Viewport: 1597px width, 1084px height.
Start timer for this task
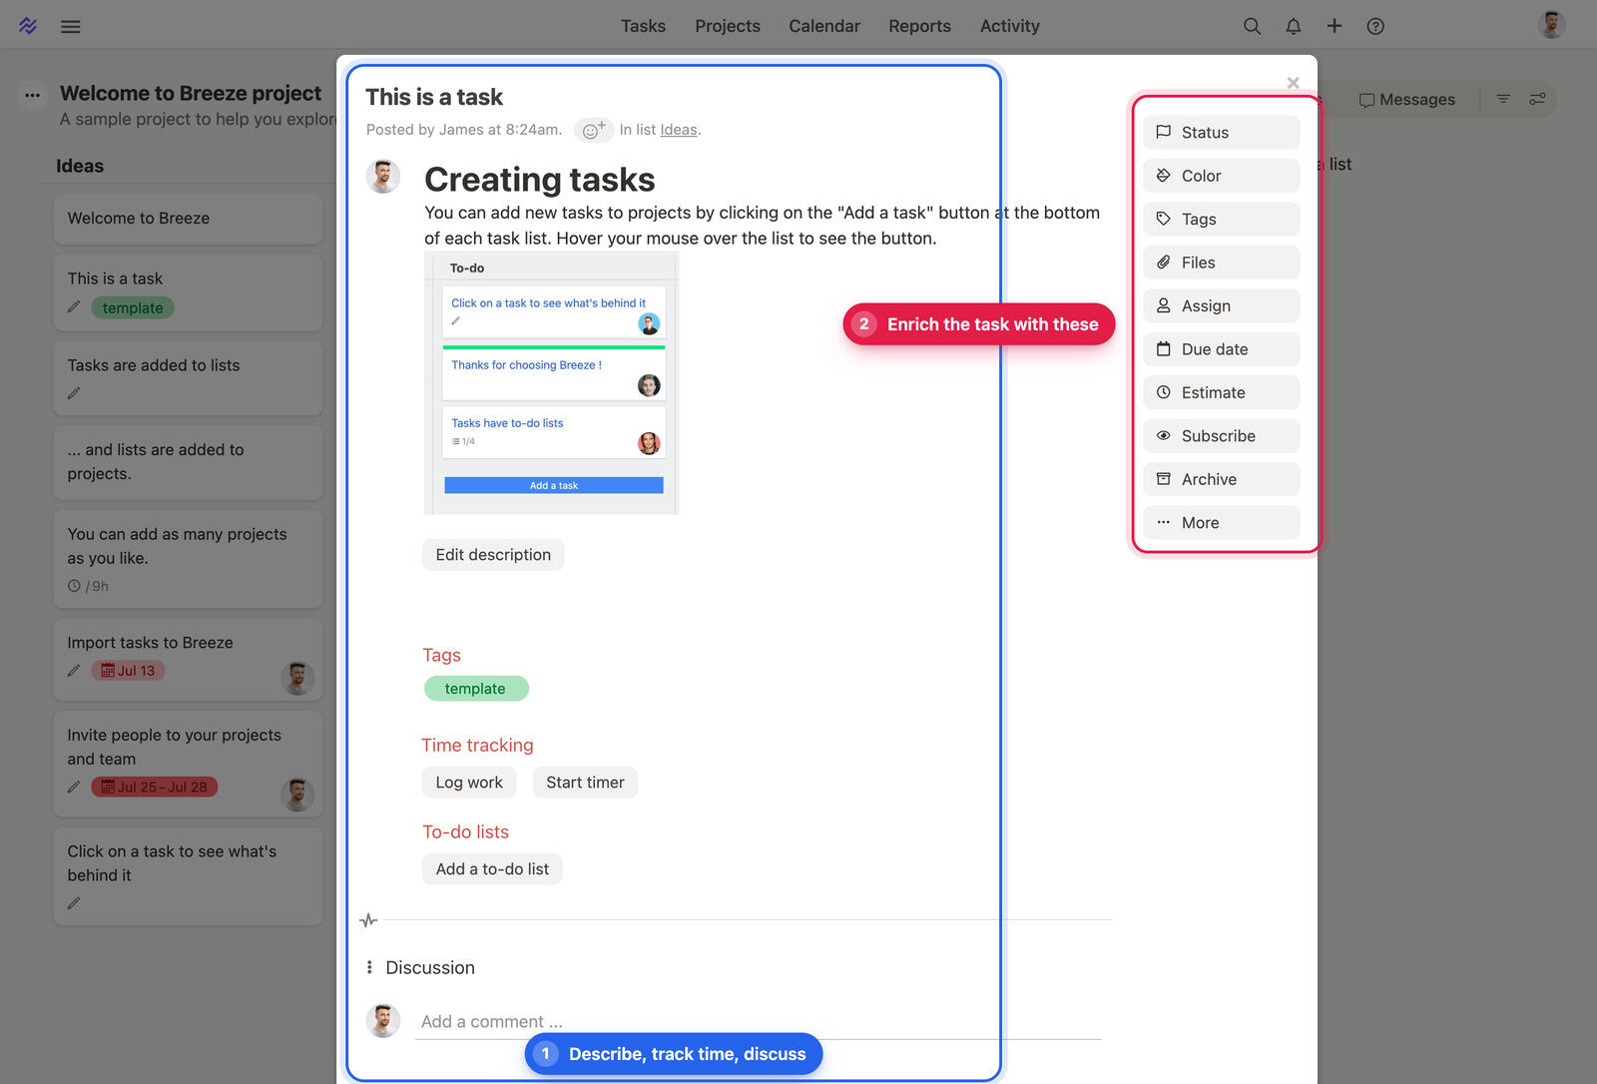point(585,783)
